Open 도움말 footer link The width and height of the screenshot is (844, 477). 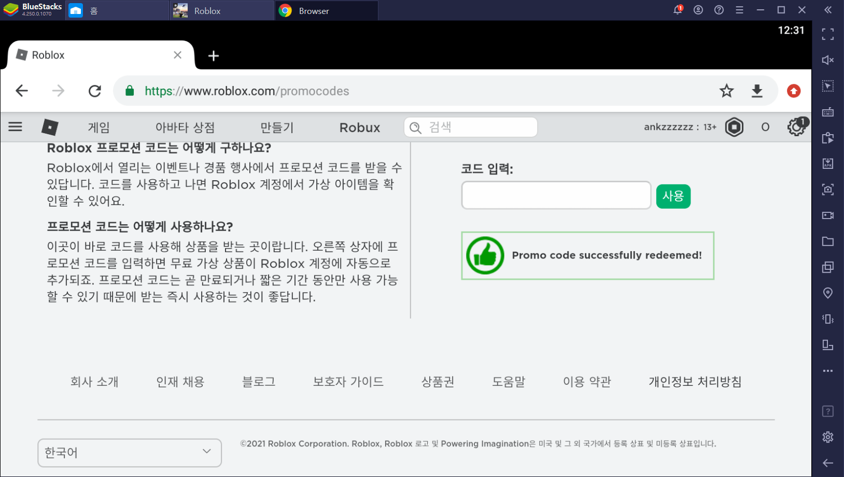(x=509, y=382)
